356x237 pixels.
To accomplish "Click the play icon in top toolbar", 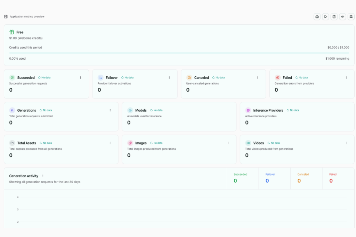I will 325,17.
